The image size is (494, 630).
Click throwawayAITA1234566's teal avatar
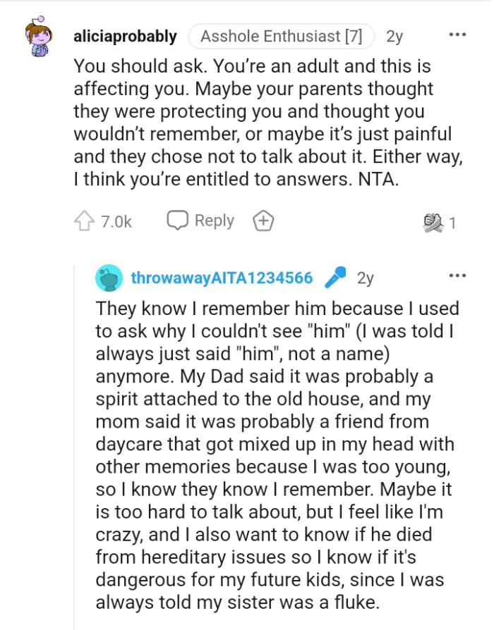click(109, 278)
